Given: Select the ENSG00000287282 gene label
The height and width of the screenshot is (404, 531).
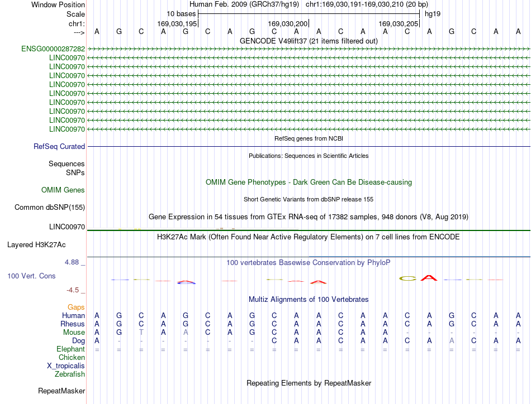Looking at the screenshot, I should pos(53,49).
